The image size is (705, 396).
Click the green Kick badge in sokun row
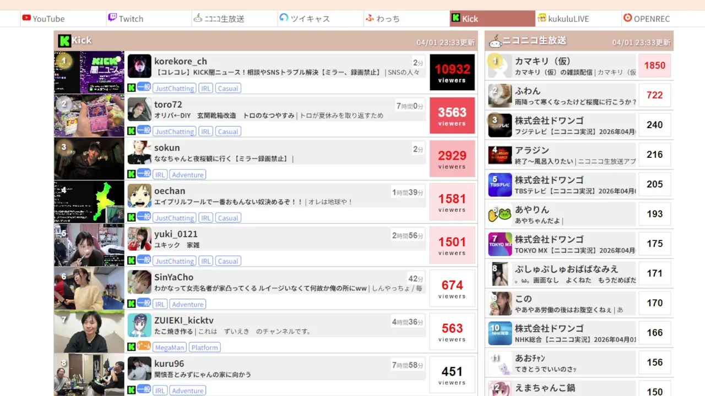click(x=132, y=174)
